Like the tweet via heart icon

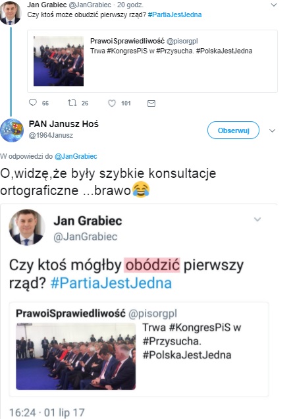(112, 103)
